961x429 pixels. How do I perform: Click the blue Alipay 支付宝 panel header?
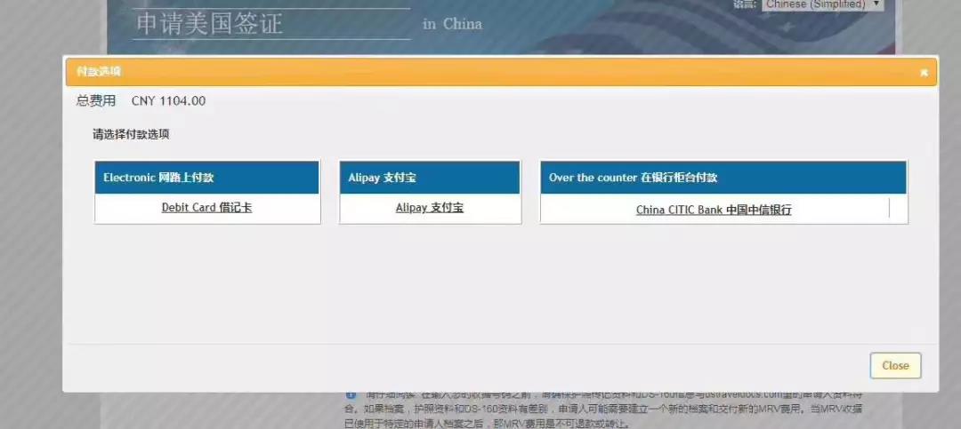(x=430, y=178)
